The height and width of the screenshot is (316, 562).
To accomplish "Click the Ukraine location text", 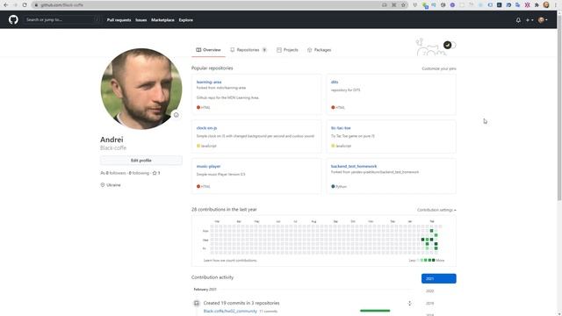I will [113, 185].
